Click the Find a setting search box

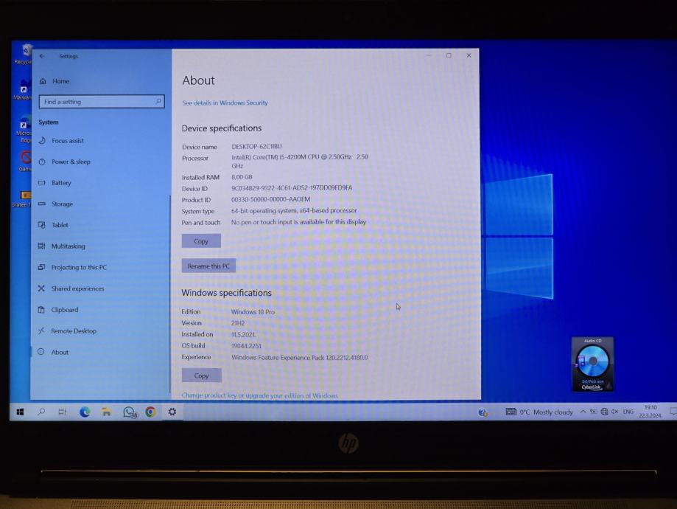[x=102, y=102]
